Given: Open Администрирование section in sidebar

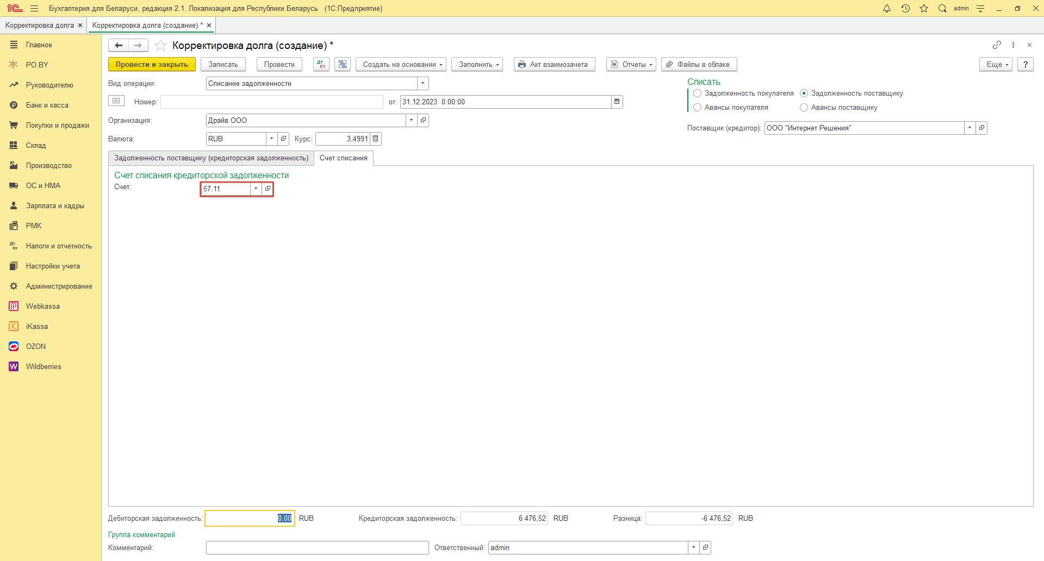Looking at the screenshot, I should 59,286.
